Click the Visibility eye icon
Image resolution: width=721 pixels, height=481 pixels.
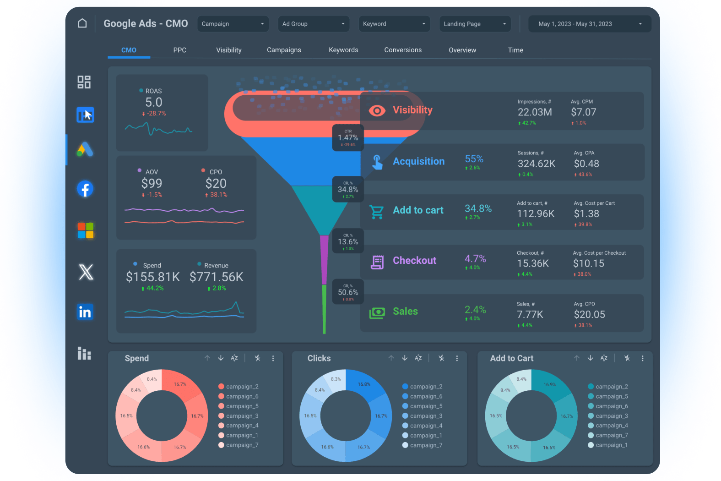(377, 110)
